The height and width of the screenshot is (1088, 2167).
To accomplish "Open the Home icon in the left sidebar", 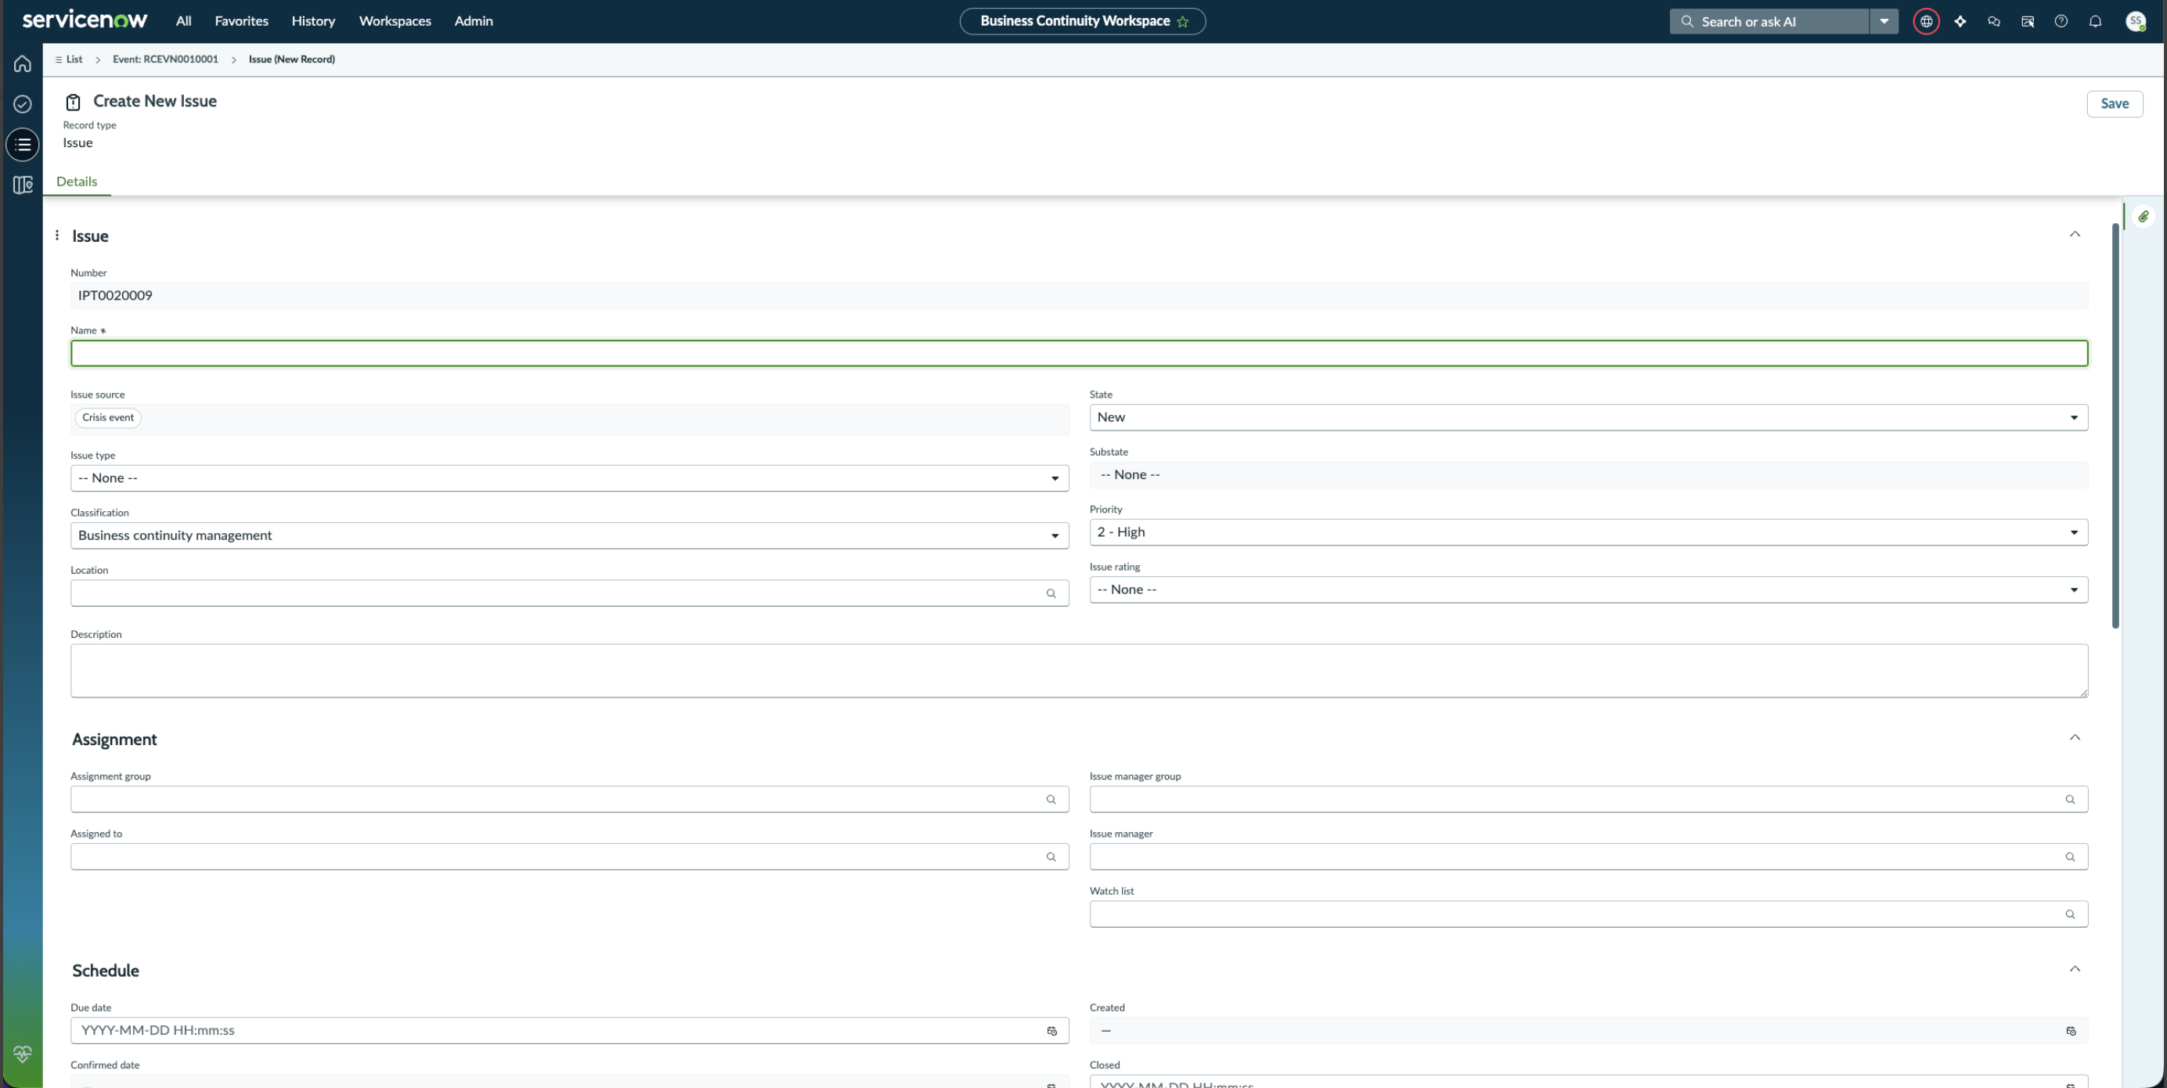I will tap(23, 64).
